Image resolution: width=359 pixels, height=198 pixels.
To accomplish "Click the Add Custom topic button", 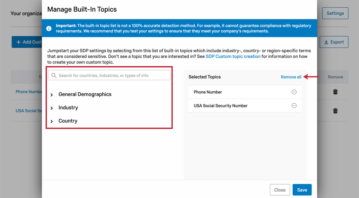I will coord(27,42).
